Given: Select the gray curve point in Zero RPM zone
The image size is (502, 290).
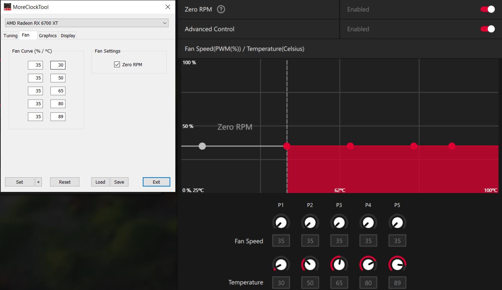Looking at the screenshot, I should [202, 146].
